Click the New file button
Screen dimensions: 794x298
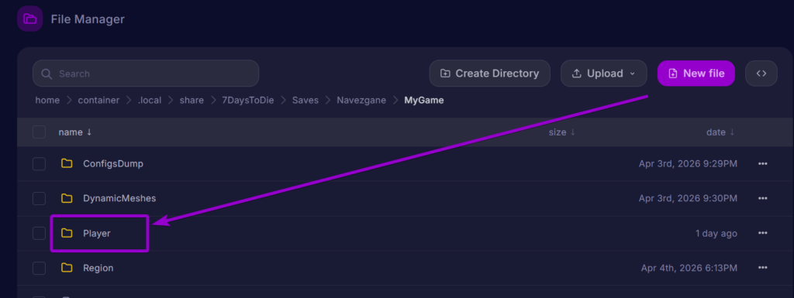coord(696,74)
